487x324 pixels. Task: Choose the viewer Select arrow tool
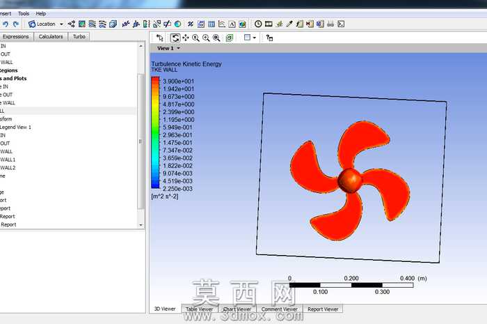[x=159, y=38]
